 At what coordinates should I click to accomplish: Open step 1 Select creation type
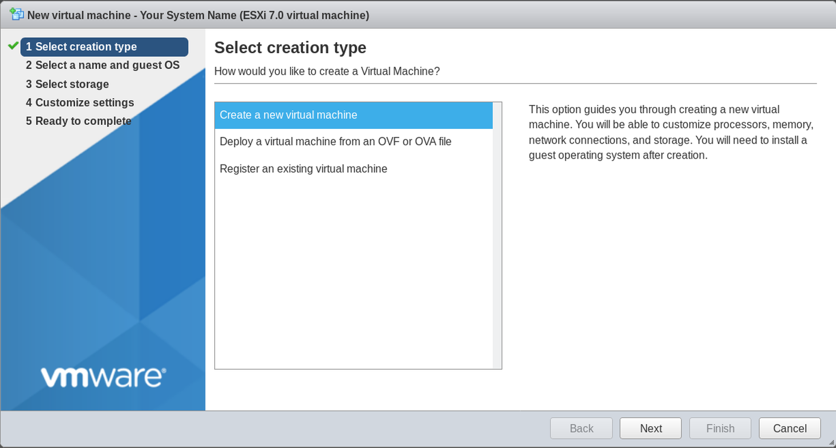pos(104,47)
